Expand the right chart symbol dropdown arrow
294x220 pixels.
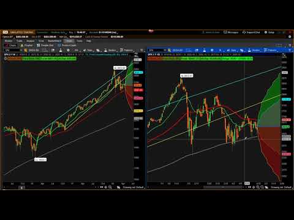tap(165, 50)
